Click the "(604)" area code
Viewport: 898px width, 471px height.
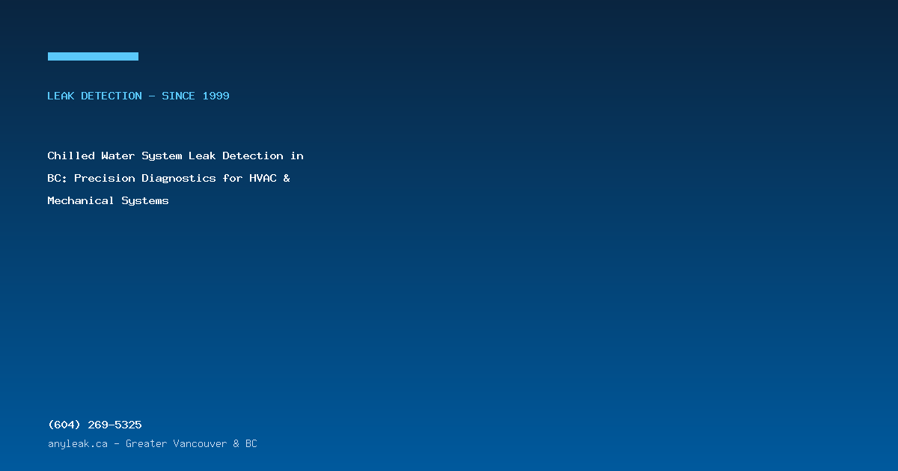click(64, 425)
